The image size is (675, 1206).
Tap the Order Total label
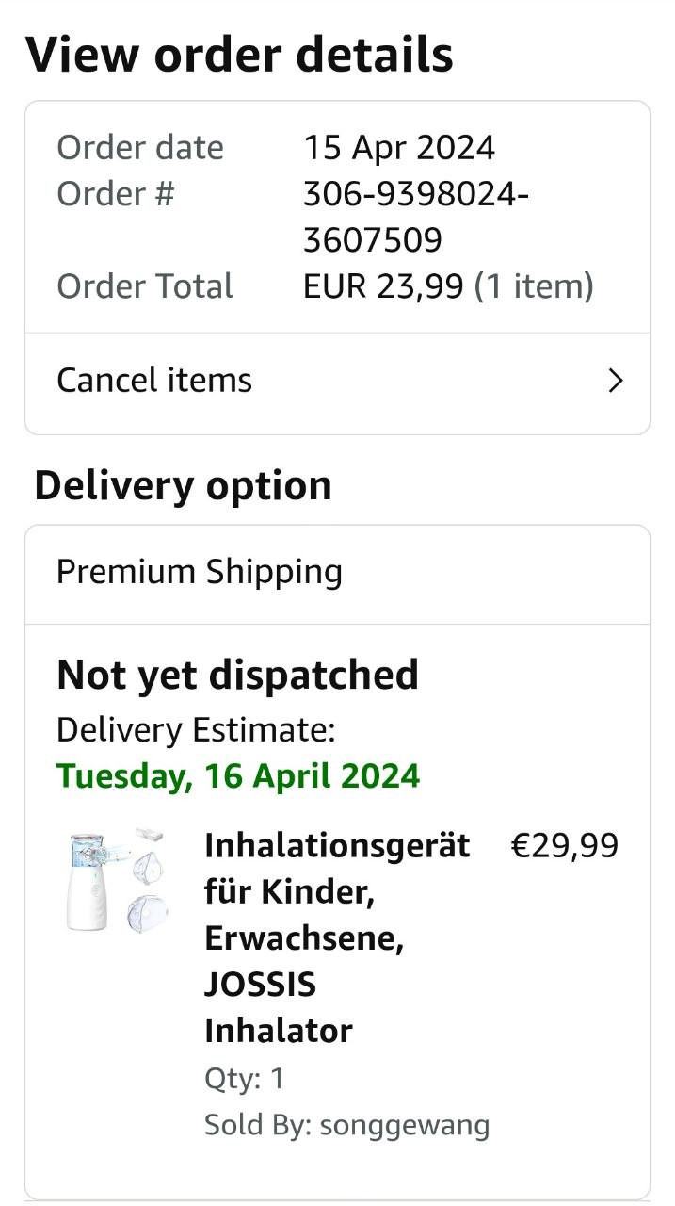point(145,286)
